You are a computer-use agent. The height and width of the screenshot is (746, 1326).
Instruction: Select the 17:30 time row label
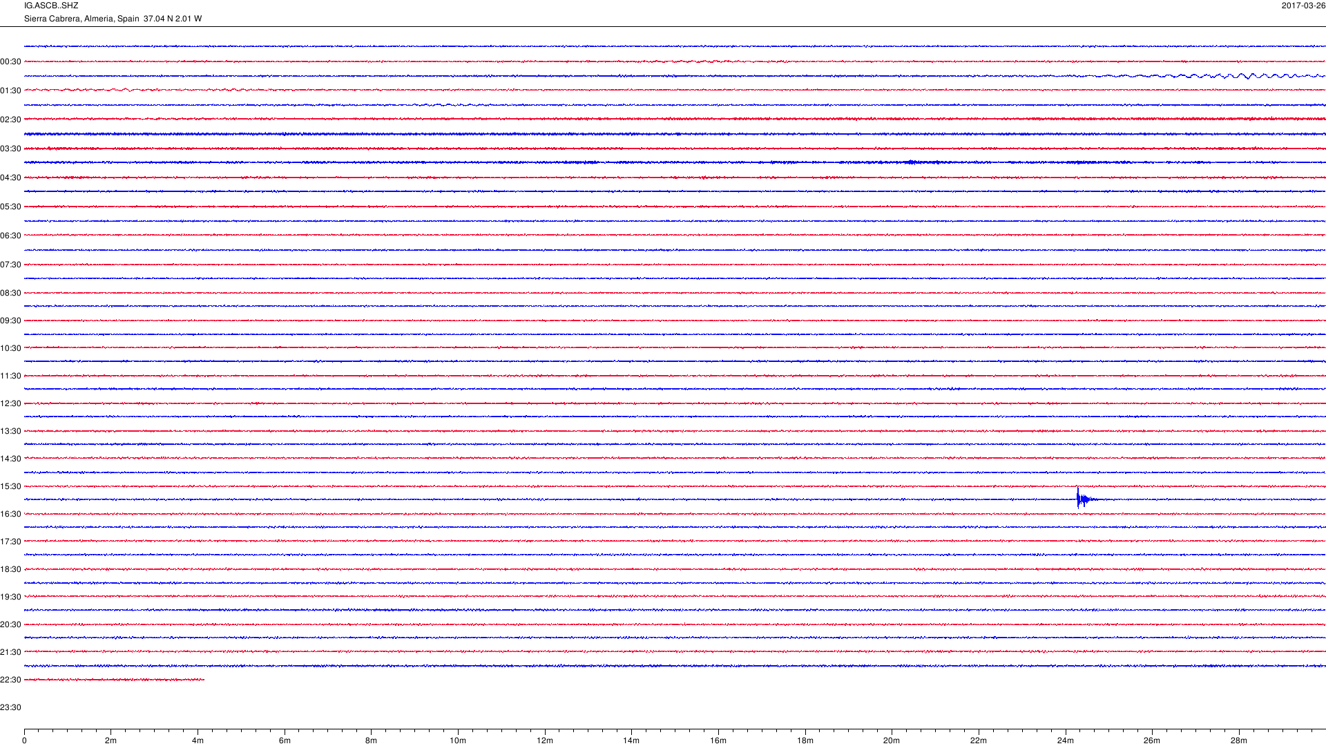pos(10,542)
